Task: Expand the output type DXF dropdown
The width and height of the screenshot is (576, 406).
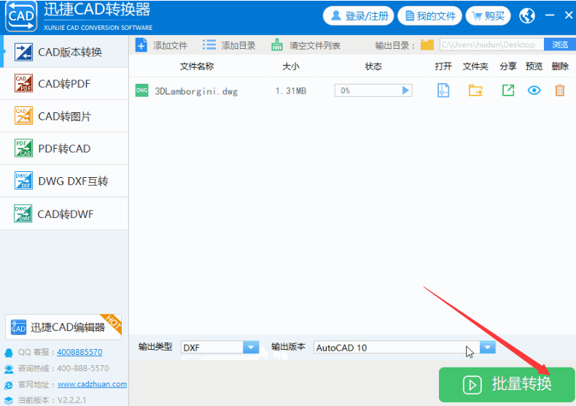Action: pos(251,348)
